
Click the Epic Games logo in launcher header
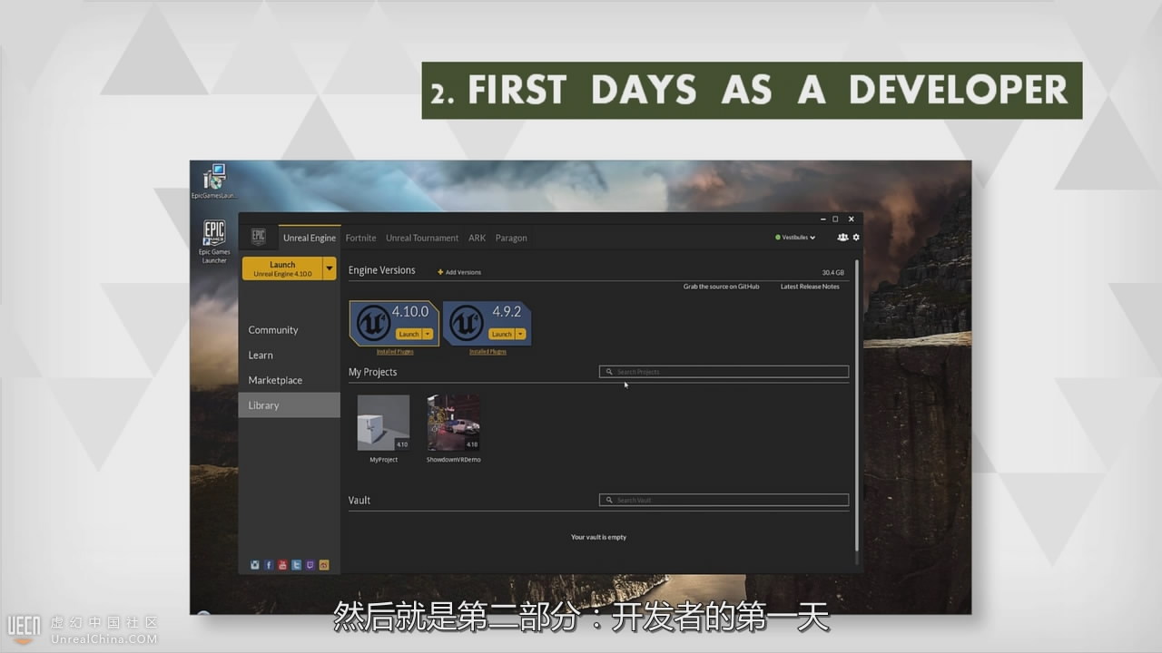[x=259, y=237]
